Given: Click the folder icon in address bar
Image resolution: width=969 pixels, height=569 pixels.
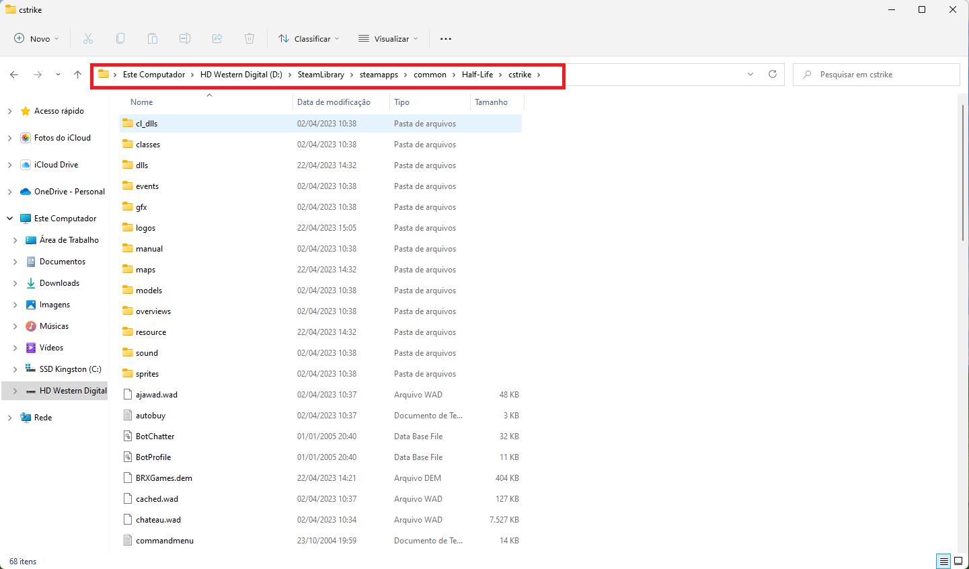Looking at the screenshot, I should (104, 75).
